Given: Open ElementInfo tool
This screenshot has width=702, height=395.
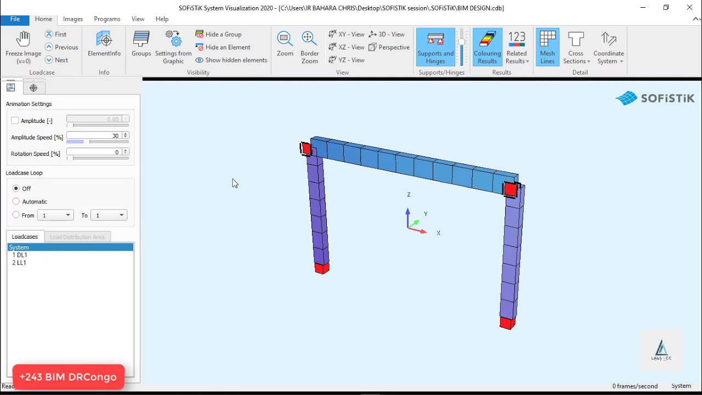Looking at the screenshot, I should (104, 44).
